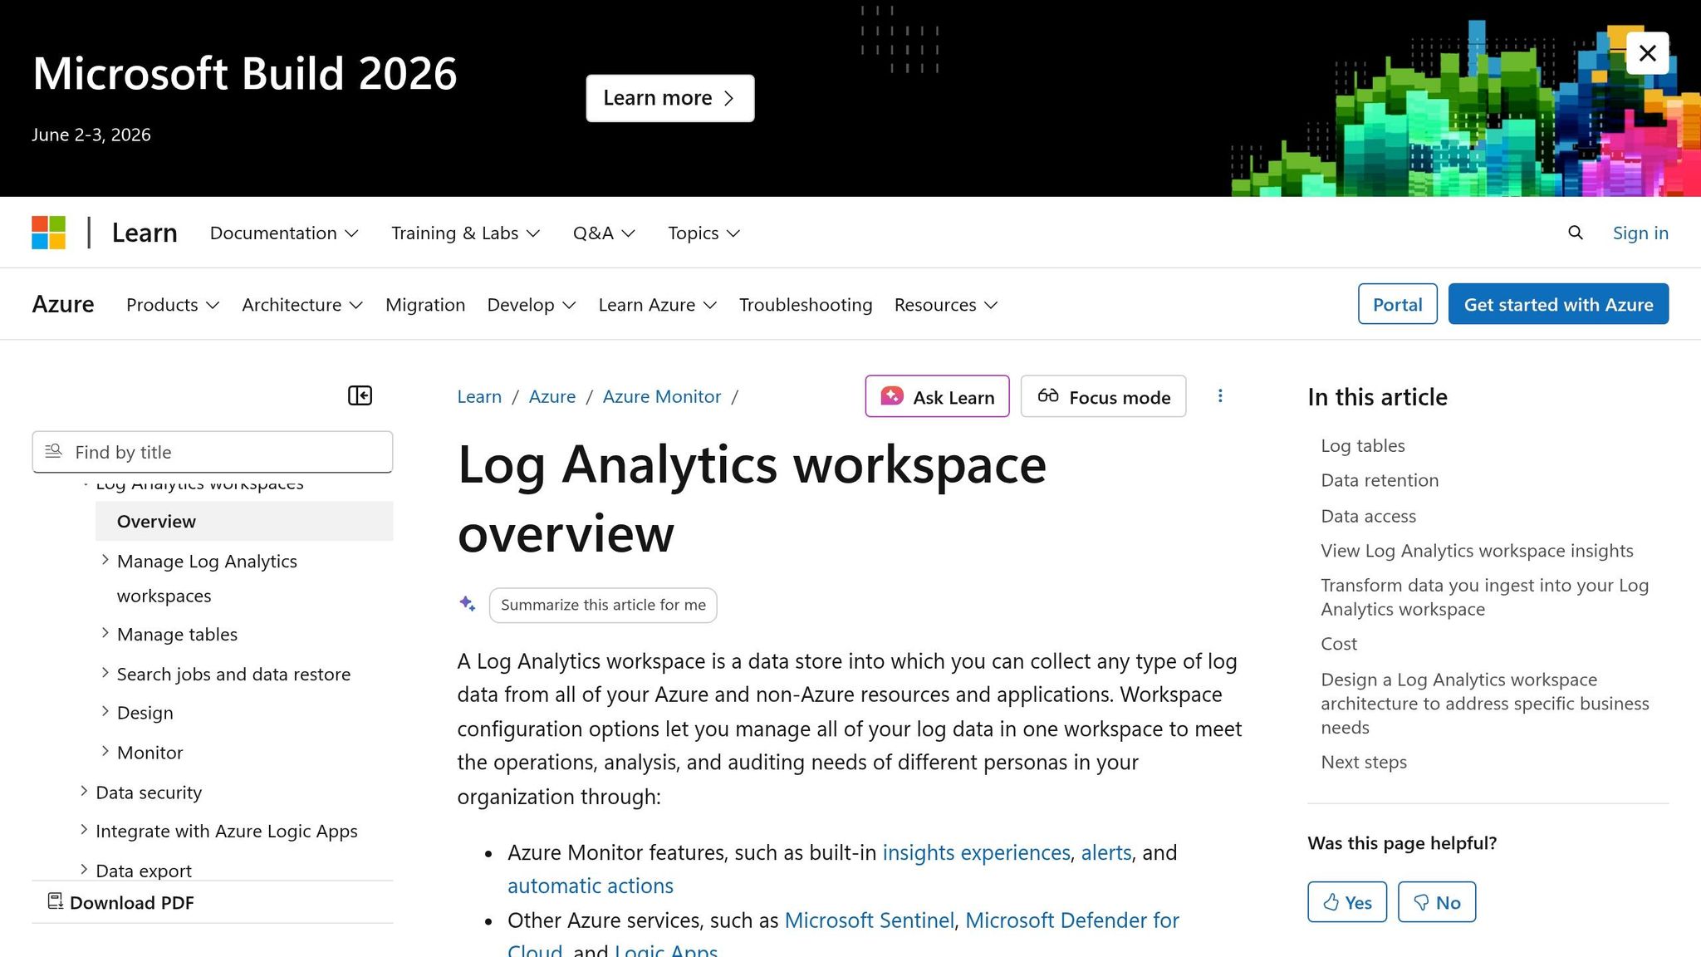Image resolution: width=1701 pixels, height=957 pixels.
Task: Open the search magnifier icon
Action: (x=1575, y=233)
